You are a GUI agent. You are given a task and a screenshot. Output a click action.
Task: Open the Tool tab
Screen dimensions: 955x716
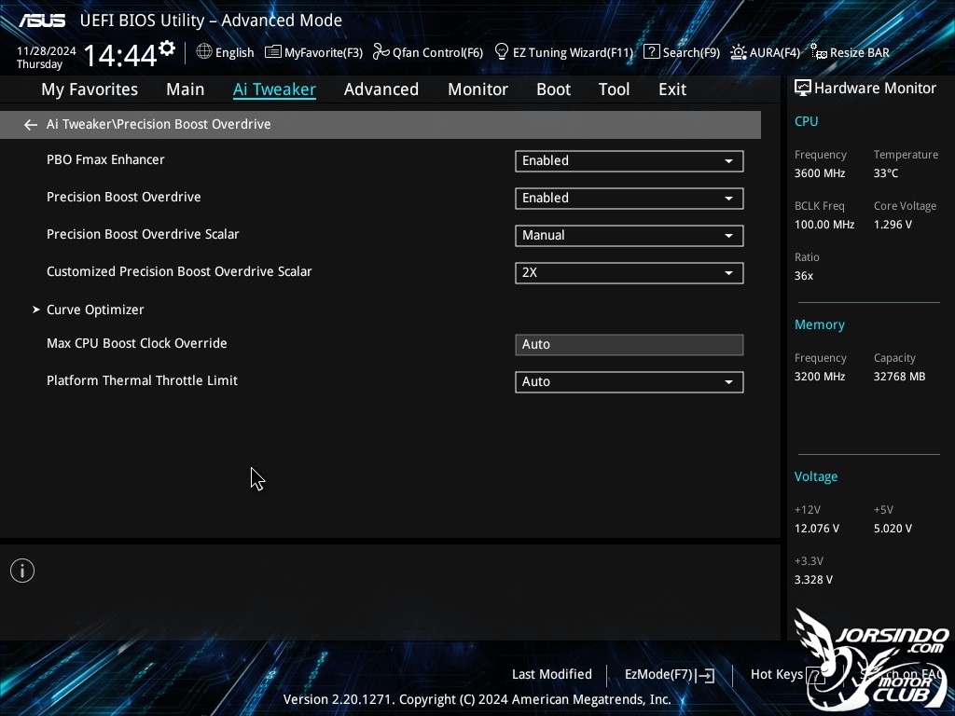pyautogui.click(x=614, y=89)
